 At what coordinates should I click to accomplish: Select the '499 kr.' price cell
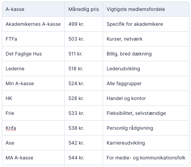pos(76,24)
